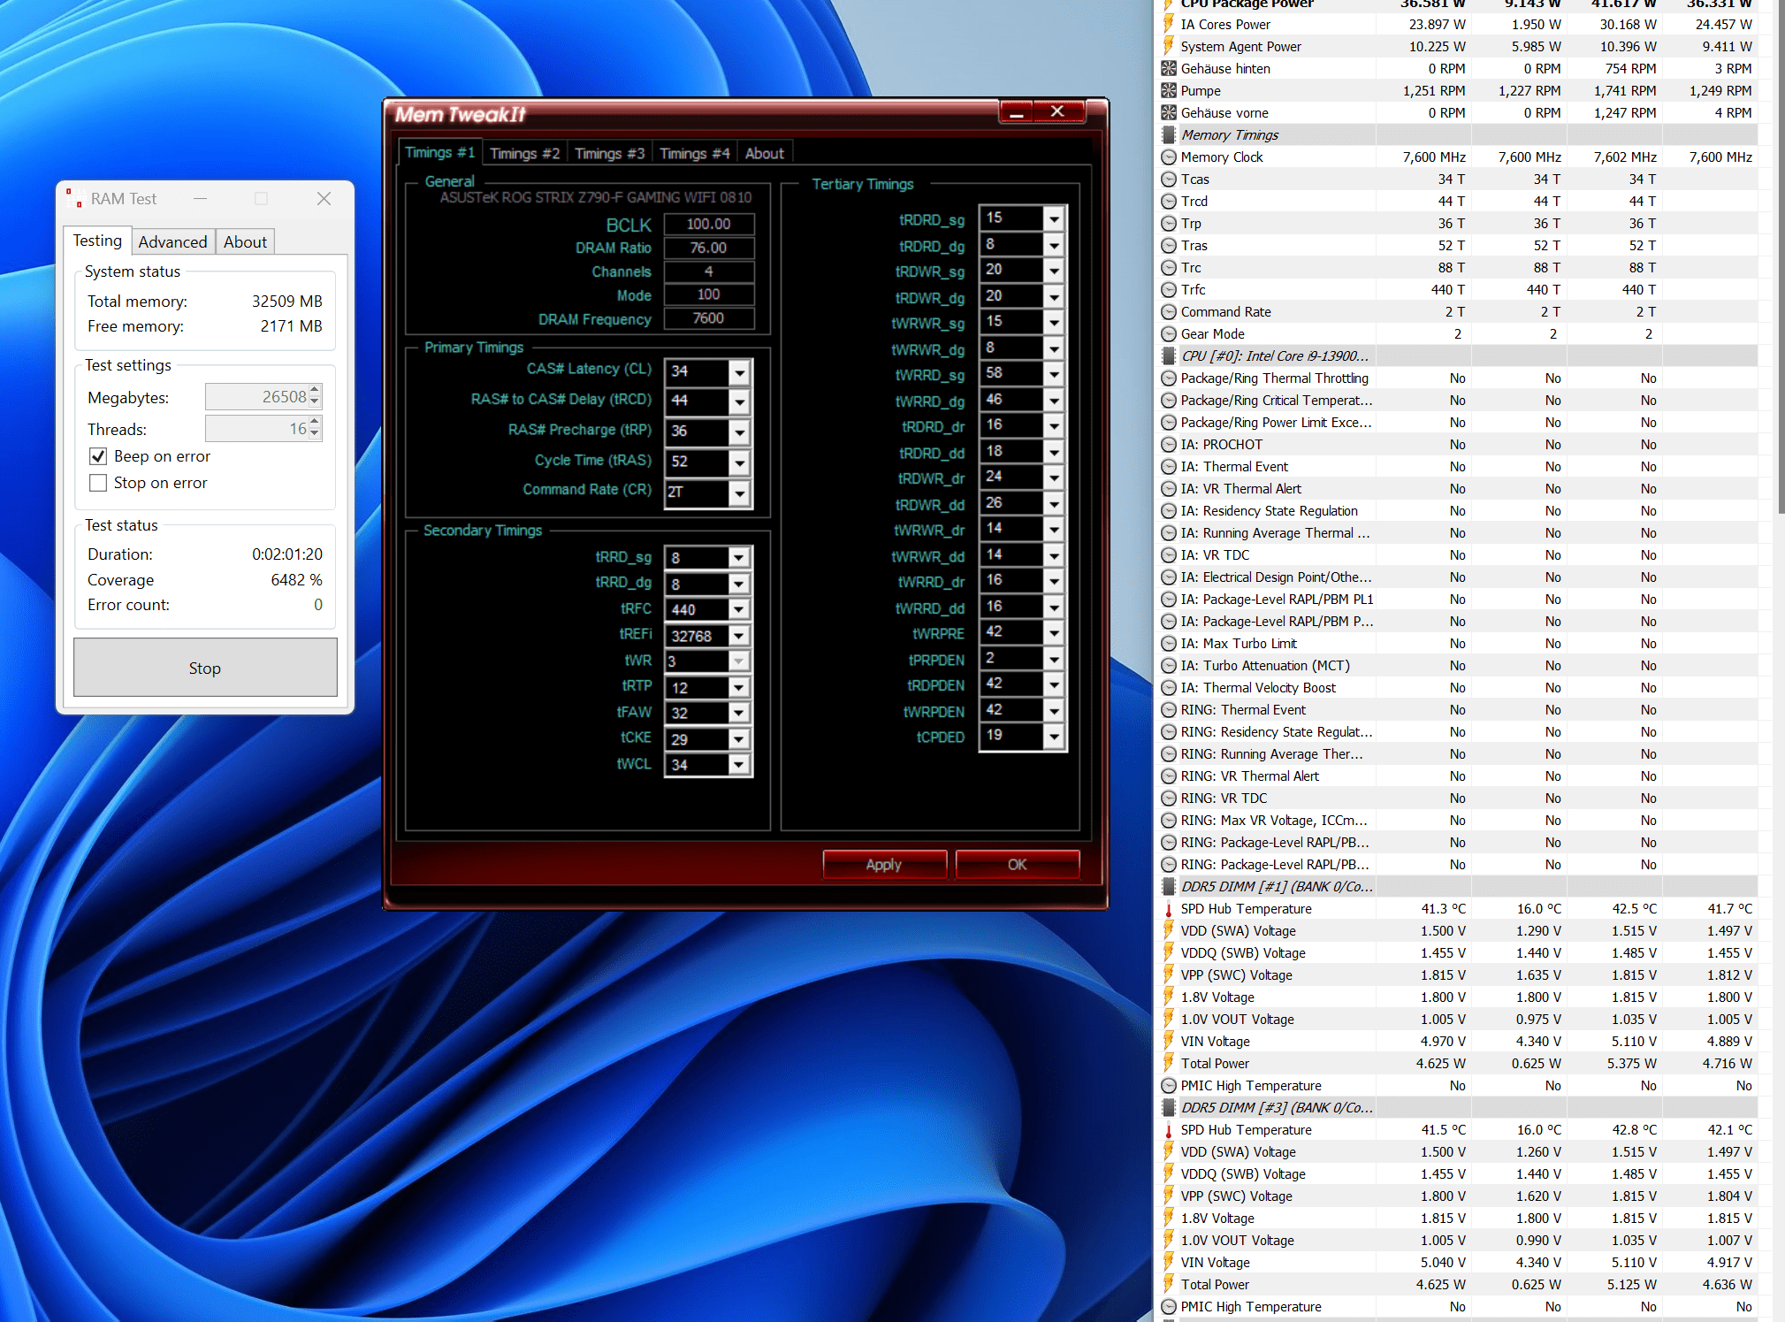Click the RAM Test app icon in title bar
The image size is (1785, 1322).
(75, 199)
